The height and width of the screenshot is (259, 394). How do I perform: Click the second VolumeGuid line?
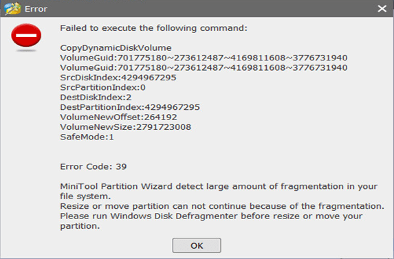click(204, 68)
